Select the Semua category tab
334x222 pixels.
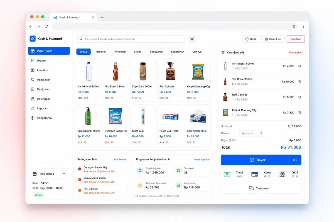(x=83, y=52)
